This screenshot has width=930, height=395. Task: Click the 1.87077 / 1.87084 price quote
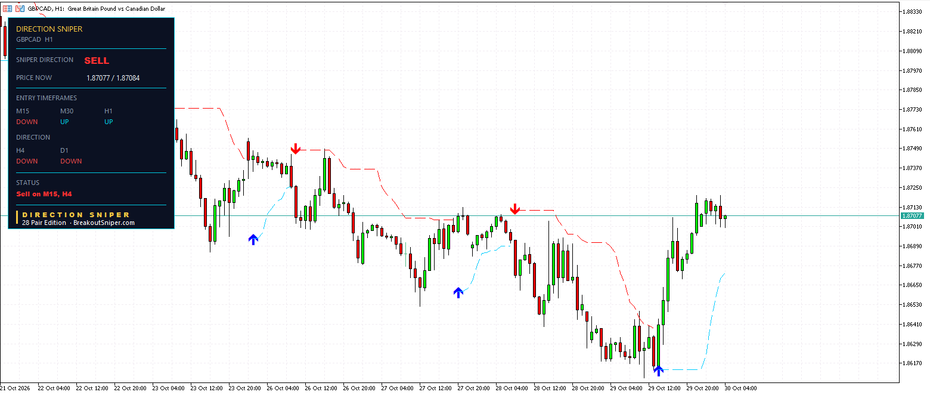point(113,78)
